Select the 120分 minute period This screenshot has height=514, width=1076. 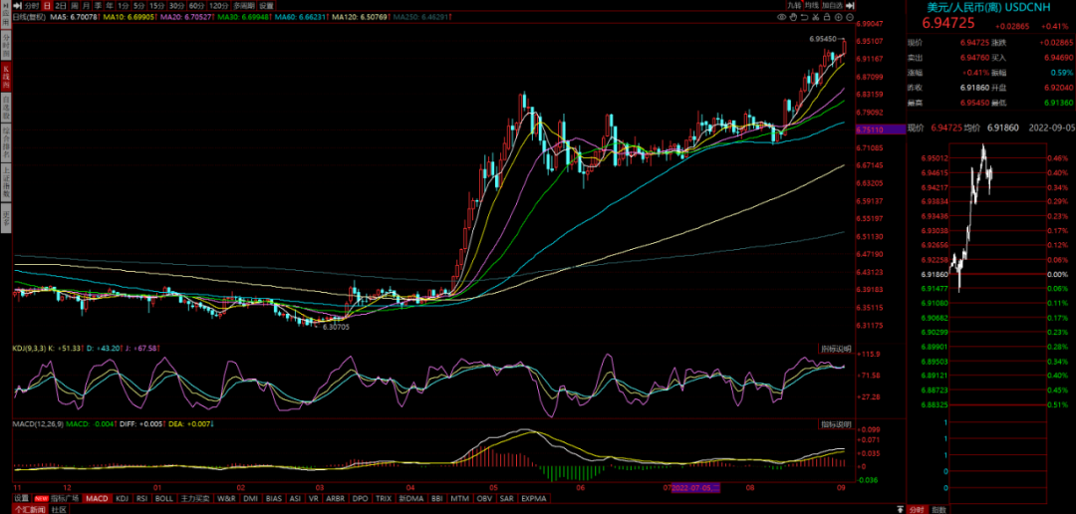219,6
